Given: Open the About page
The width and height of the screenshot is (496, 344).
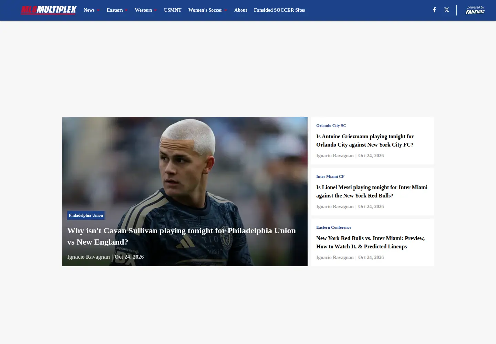Looking at the screenshot, I should pyautogui.click(x=240, y=10).
